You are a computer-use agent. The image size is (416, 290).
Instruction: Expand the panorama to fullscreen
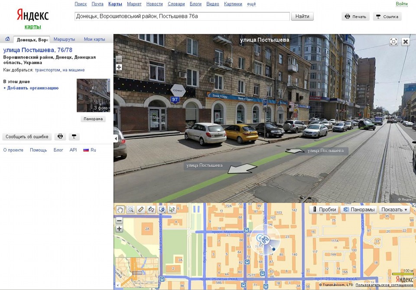click(x=393, y=42)
